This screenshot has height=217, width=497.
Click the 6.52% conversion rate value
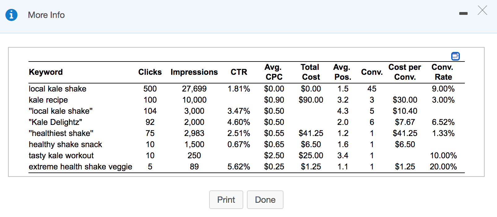[443, 122]
